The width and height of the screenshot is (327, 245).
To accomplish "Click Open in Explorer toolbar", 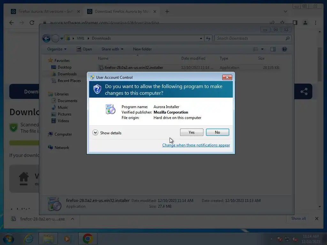I will 84,49.
